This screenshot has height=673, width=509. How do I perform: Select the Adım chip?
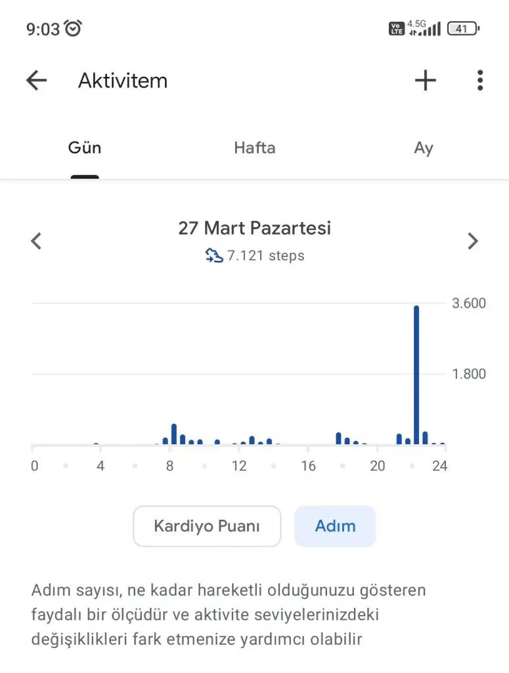pyautogui.click(x=335, y=526)
